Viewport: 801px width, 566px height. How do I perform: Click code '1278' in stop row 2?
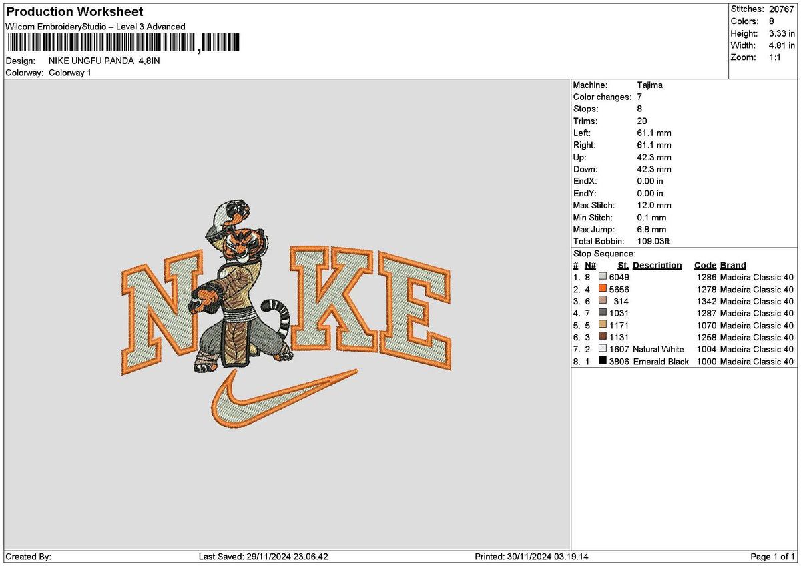point(706,290)
